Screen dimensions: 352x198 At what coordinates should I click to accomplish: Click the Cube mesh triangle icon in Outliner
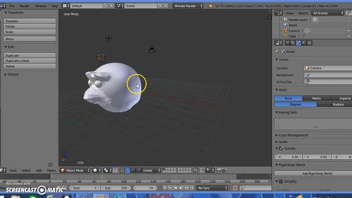tap(285, 36)
